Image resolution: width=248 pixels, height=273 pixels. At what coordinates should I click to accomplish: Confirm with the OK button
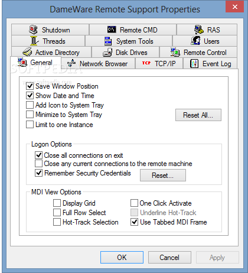pos(122,257)
